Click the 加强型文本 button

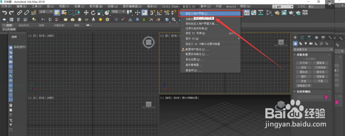304,86
